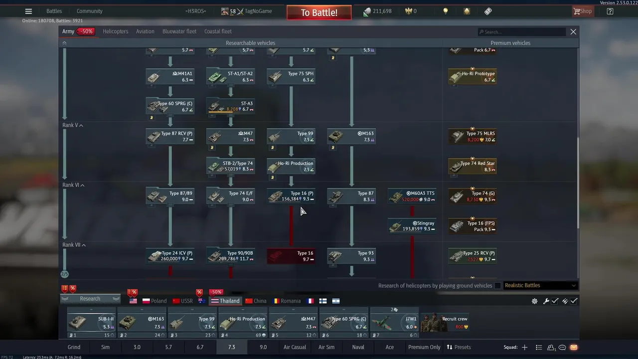Switch to the Helicopters tab

[116, 31]
